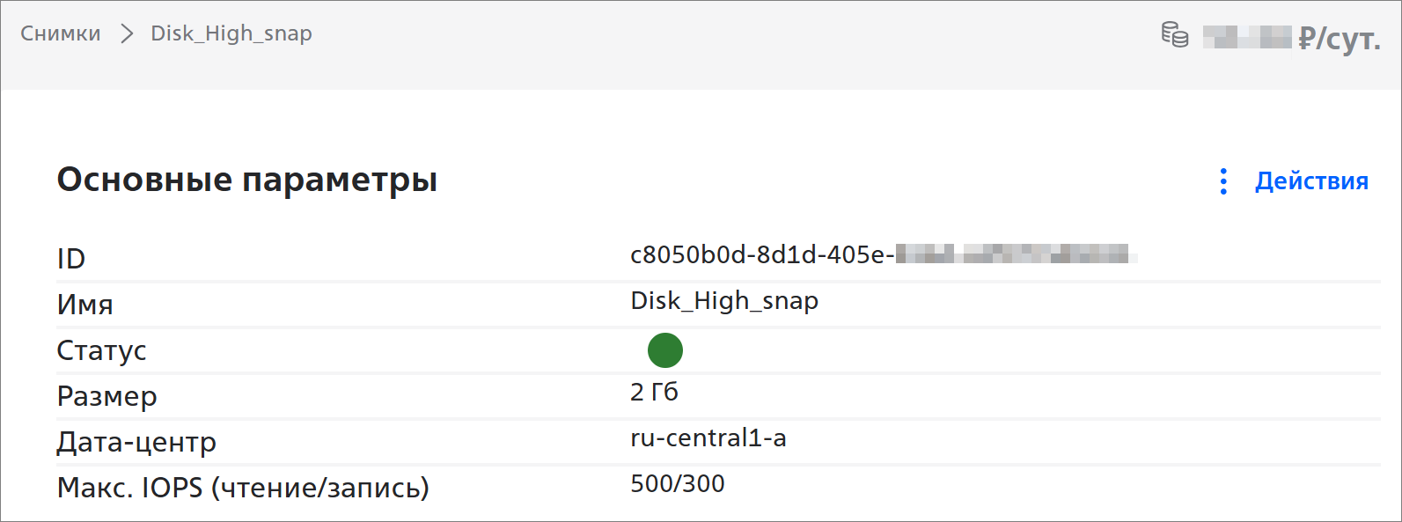Viewport: 1402px width, 522px height.
Task: Click the Имя row label
Action: [85, 305]
